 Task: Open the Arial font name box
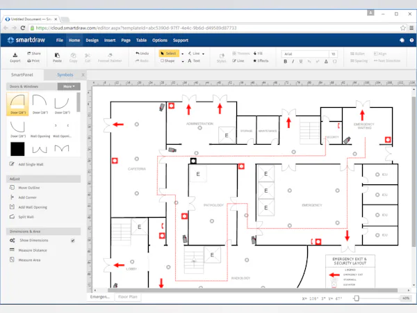305,54
